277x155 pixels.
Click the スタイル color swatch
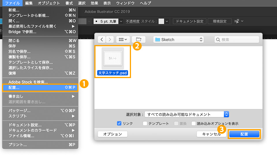point(161,21)
